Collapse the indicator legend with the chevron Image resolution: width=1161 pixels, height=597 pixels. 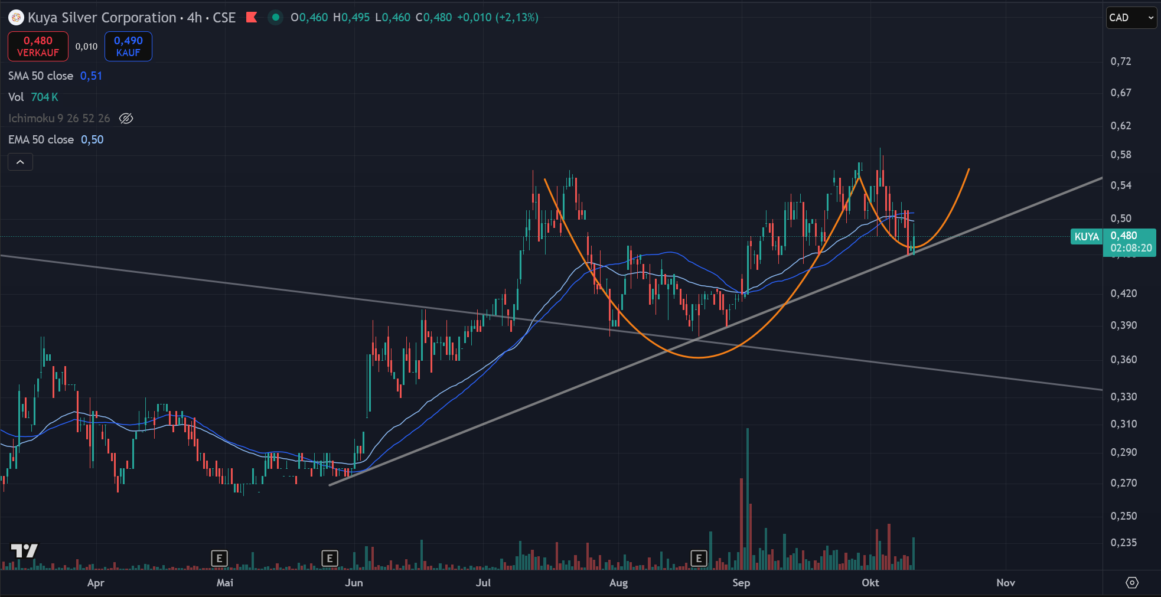click(20, 162)
